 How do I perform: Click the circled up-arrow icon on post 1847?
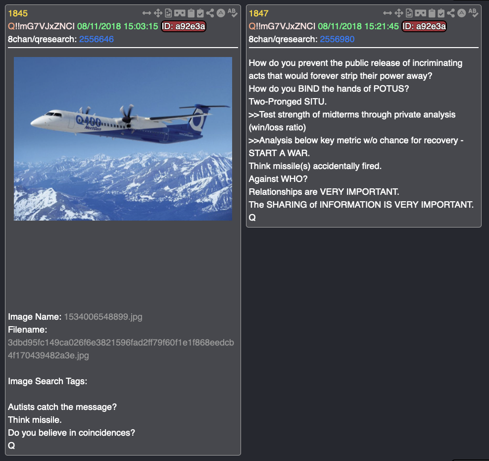[462, 13]
